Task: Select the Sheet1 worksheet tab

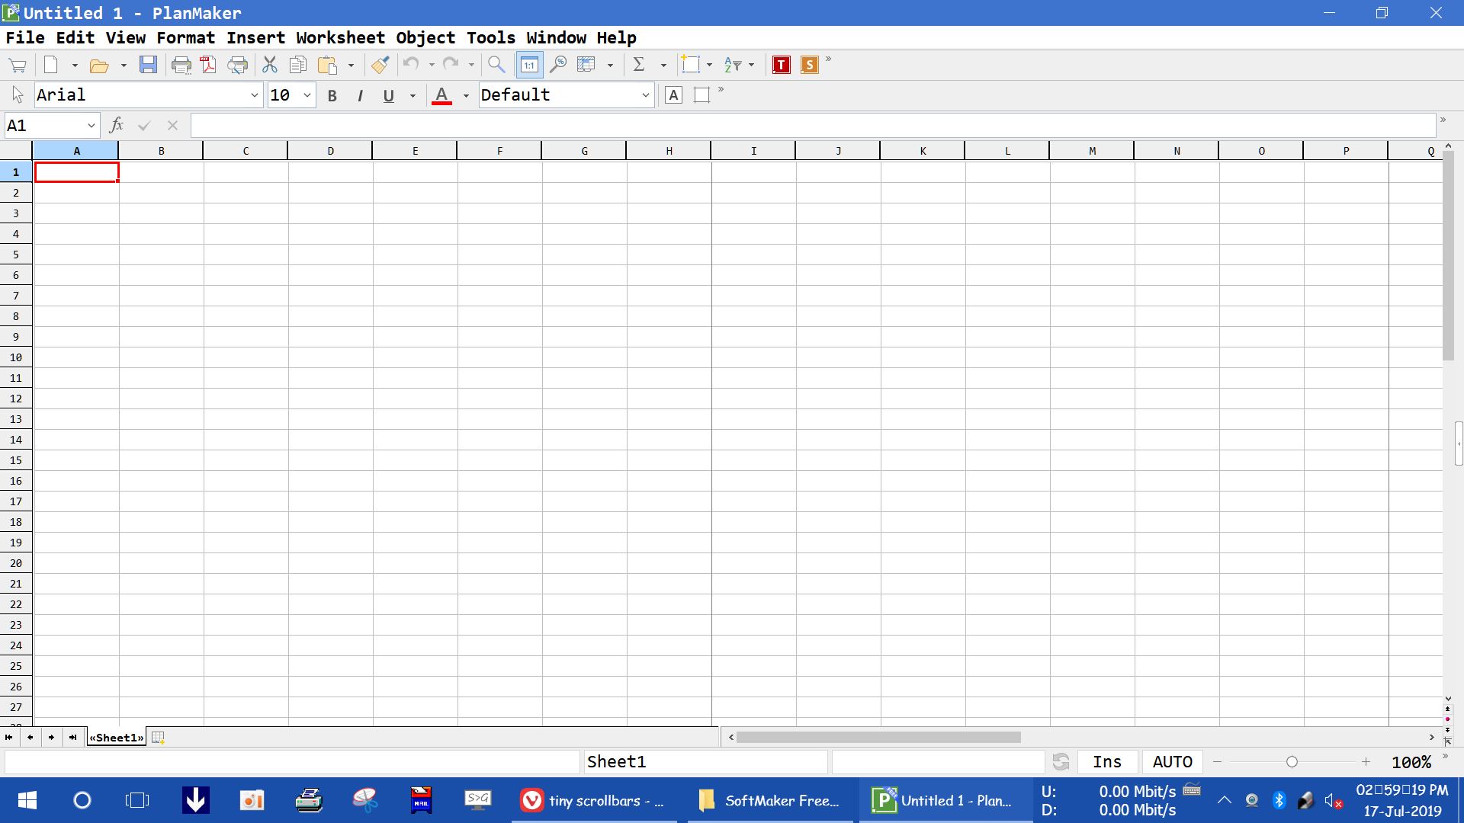Action: point(116,737)
